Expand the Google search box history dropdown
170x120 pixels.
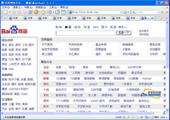click(158, 12)
